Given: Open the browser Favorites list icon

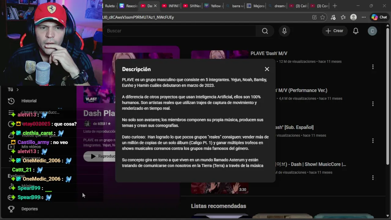Looking at the screenshot, I should [x=343, y=17].
